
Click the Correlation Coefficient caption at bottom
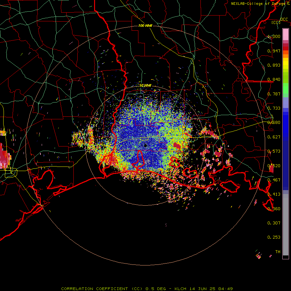(147, 289)
